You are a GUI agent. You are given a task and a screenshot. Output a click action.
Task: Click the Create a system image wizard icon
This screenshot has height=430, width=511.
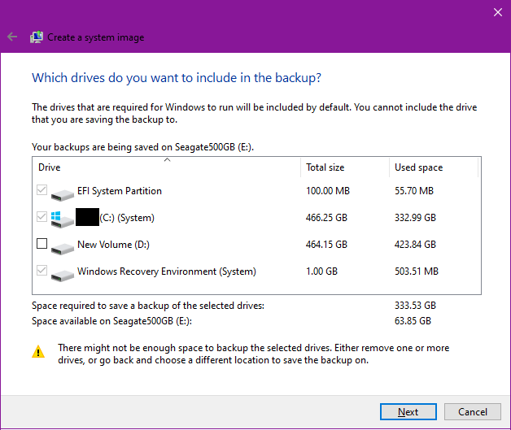coord(37,37)
